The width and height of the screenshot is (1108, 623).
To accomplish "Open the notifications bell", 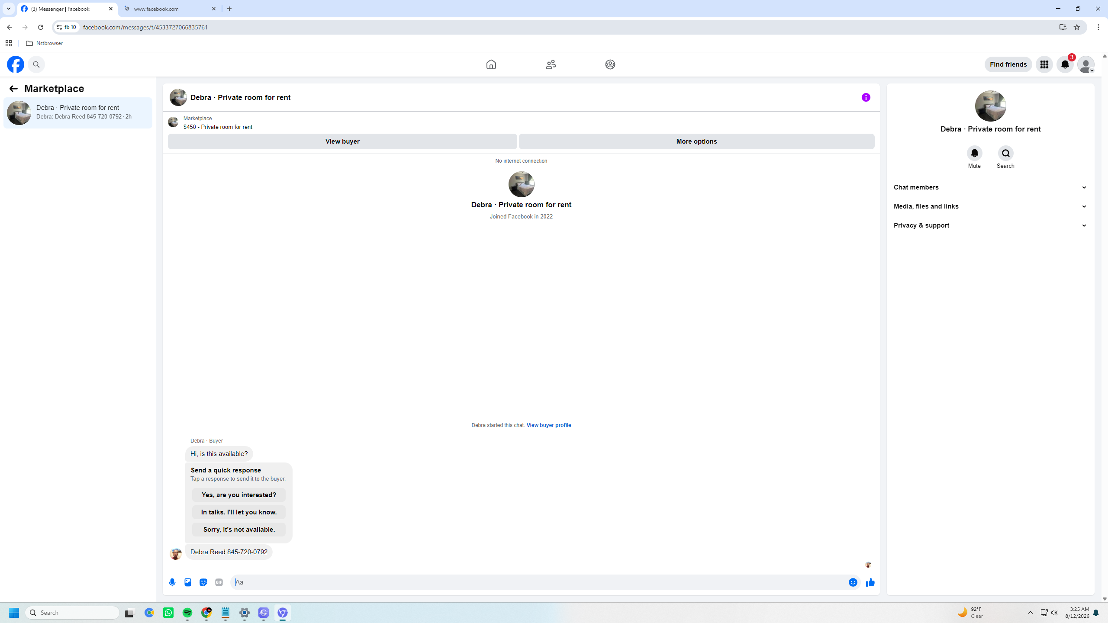I will pyautogui.click(x=1065, y=64).
